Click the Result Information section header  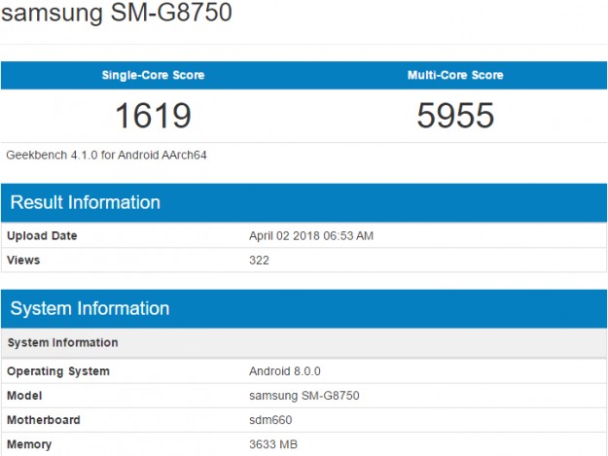point(86,202)
